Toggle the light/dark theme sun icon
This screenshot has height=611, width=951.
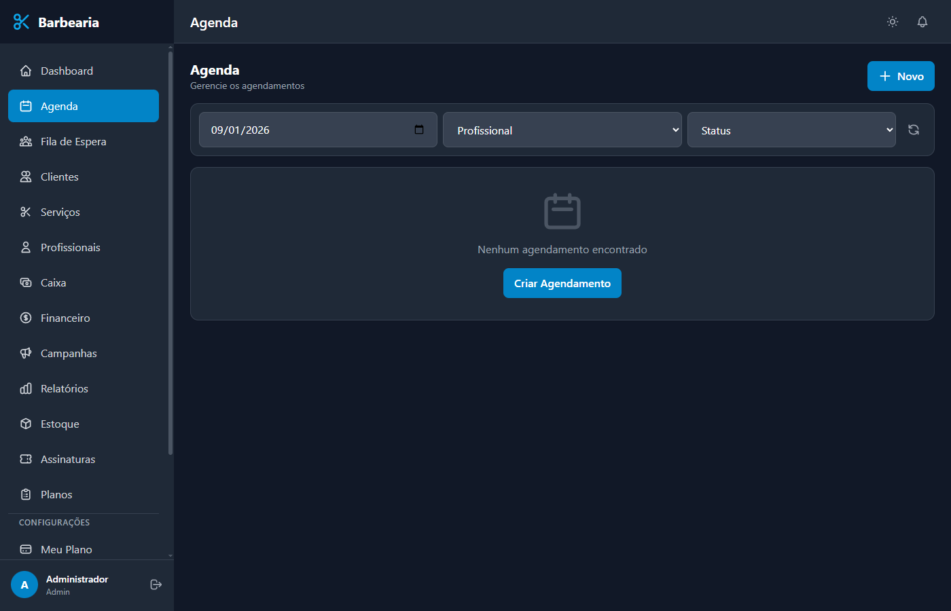click(893, 22)
